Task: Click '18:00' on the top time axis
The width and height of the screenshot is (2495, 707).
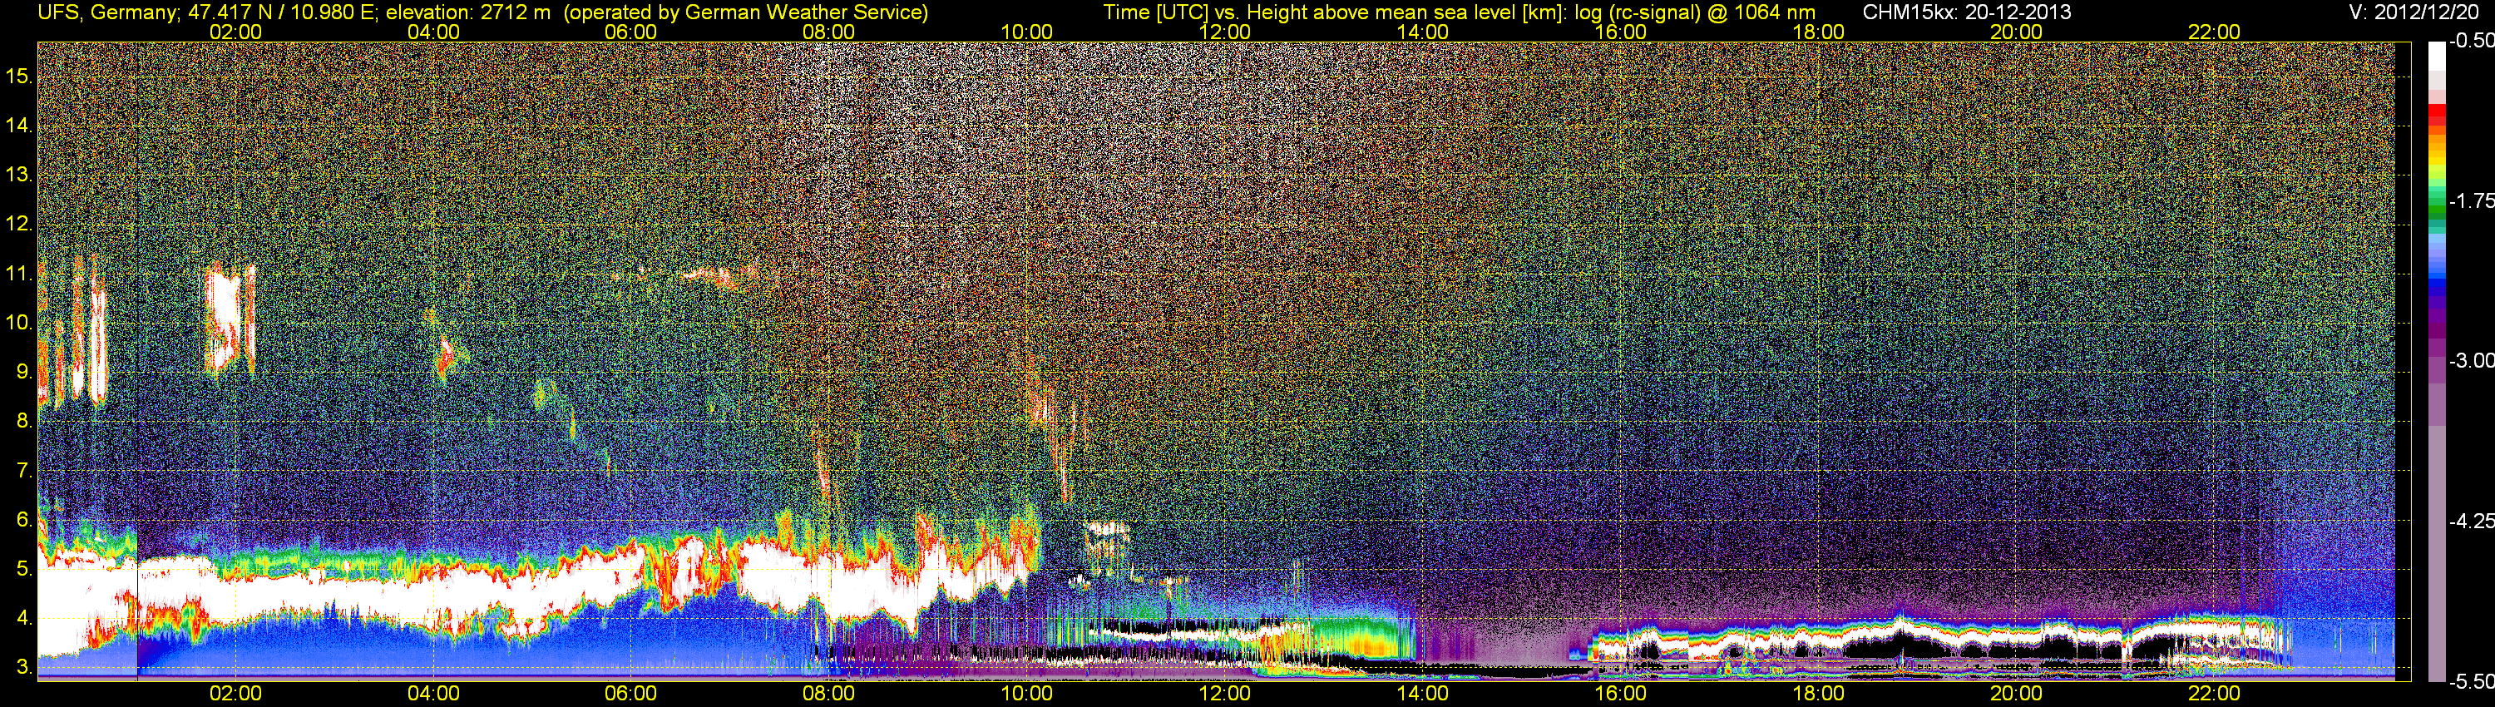Action: (x=1819, y=32)
